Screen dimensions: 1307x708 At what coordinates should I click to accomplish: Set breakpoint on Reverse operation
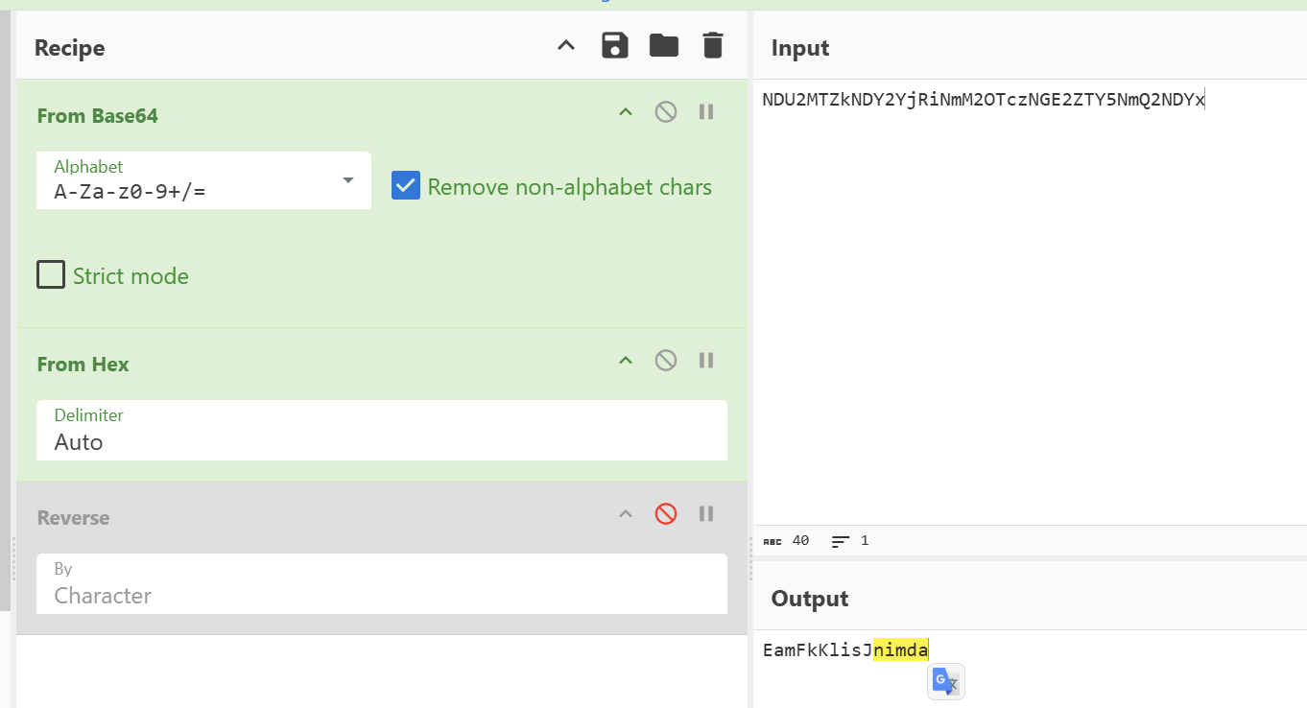(x=706, y=514)
